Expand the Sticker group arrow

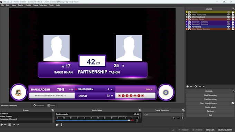(187, 12)
